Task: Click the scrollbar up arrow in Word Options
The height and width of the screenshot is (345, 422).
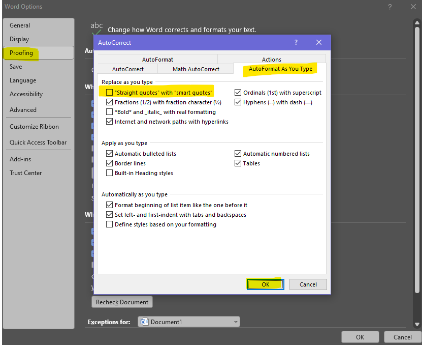Action: click(x=417, y=22)
